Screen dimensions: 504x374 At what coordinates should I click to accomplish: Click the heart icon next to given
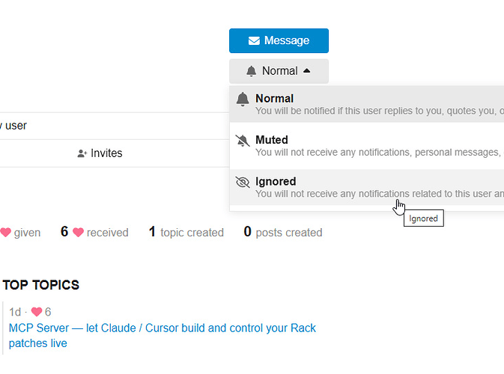[5, 233]
